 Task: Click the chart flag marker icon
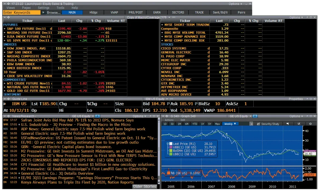pyautogui.click(x=288, y=124)
